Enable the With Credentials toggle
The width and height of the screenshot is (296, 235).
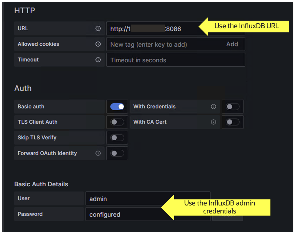(232, 107)
